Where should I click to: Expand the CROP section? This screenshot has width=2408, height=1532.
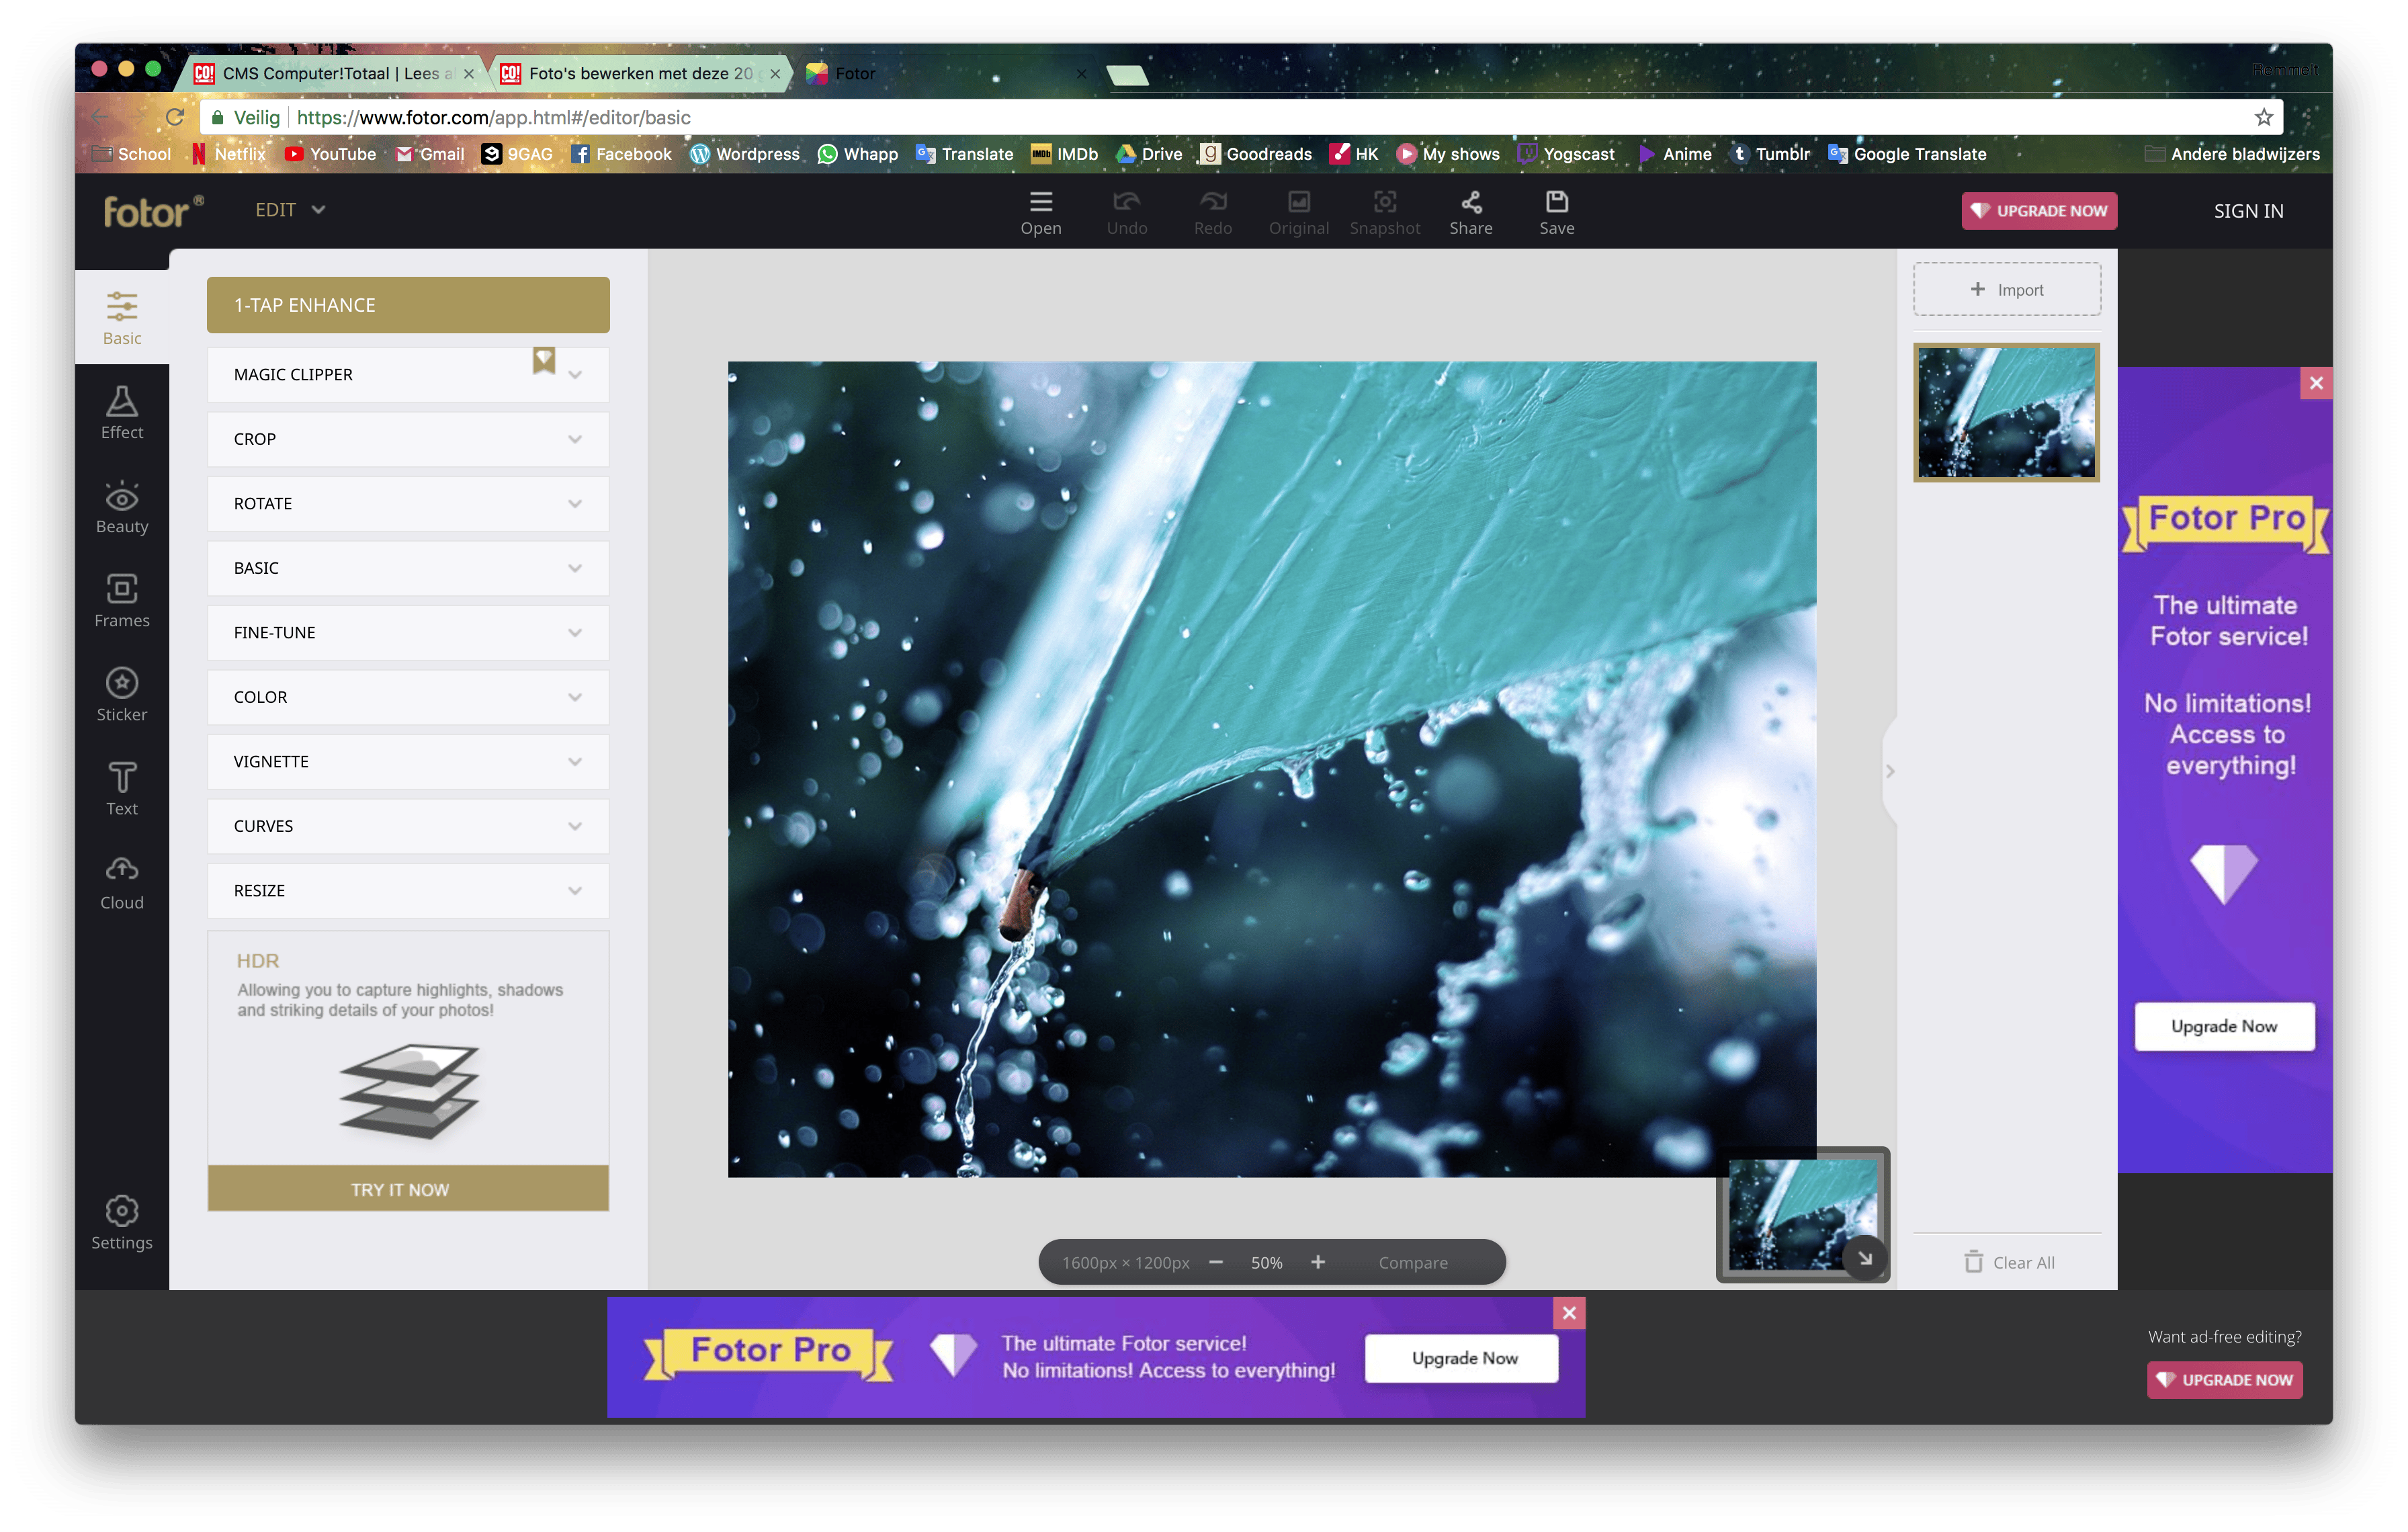[408, 439]
